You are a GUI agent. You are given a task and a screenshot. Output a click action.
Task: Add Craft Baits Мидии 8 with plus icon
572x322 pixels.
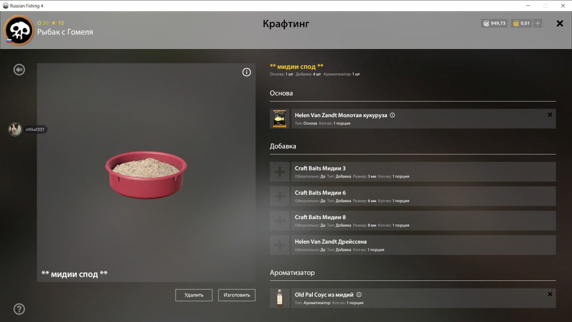point(280,220)
